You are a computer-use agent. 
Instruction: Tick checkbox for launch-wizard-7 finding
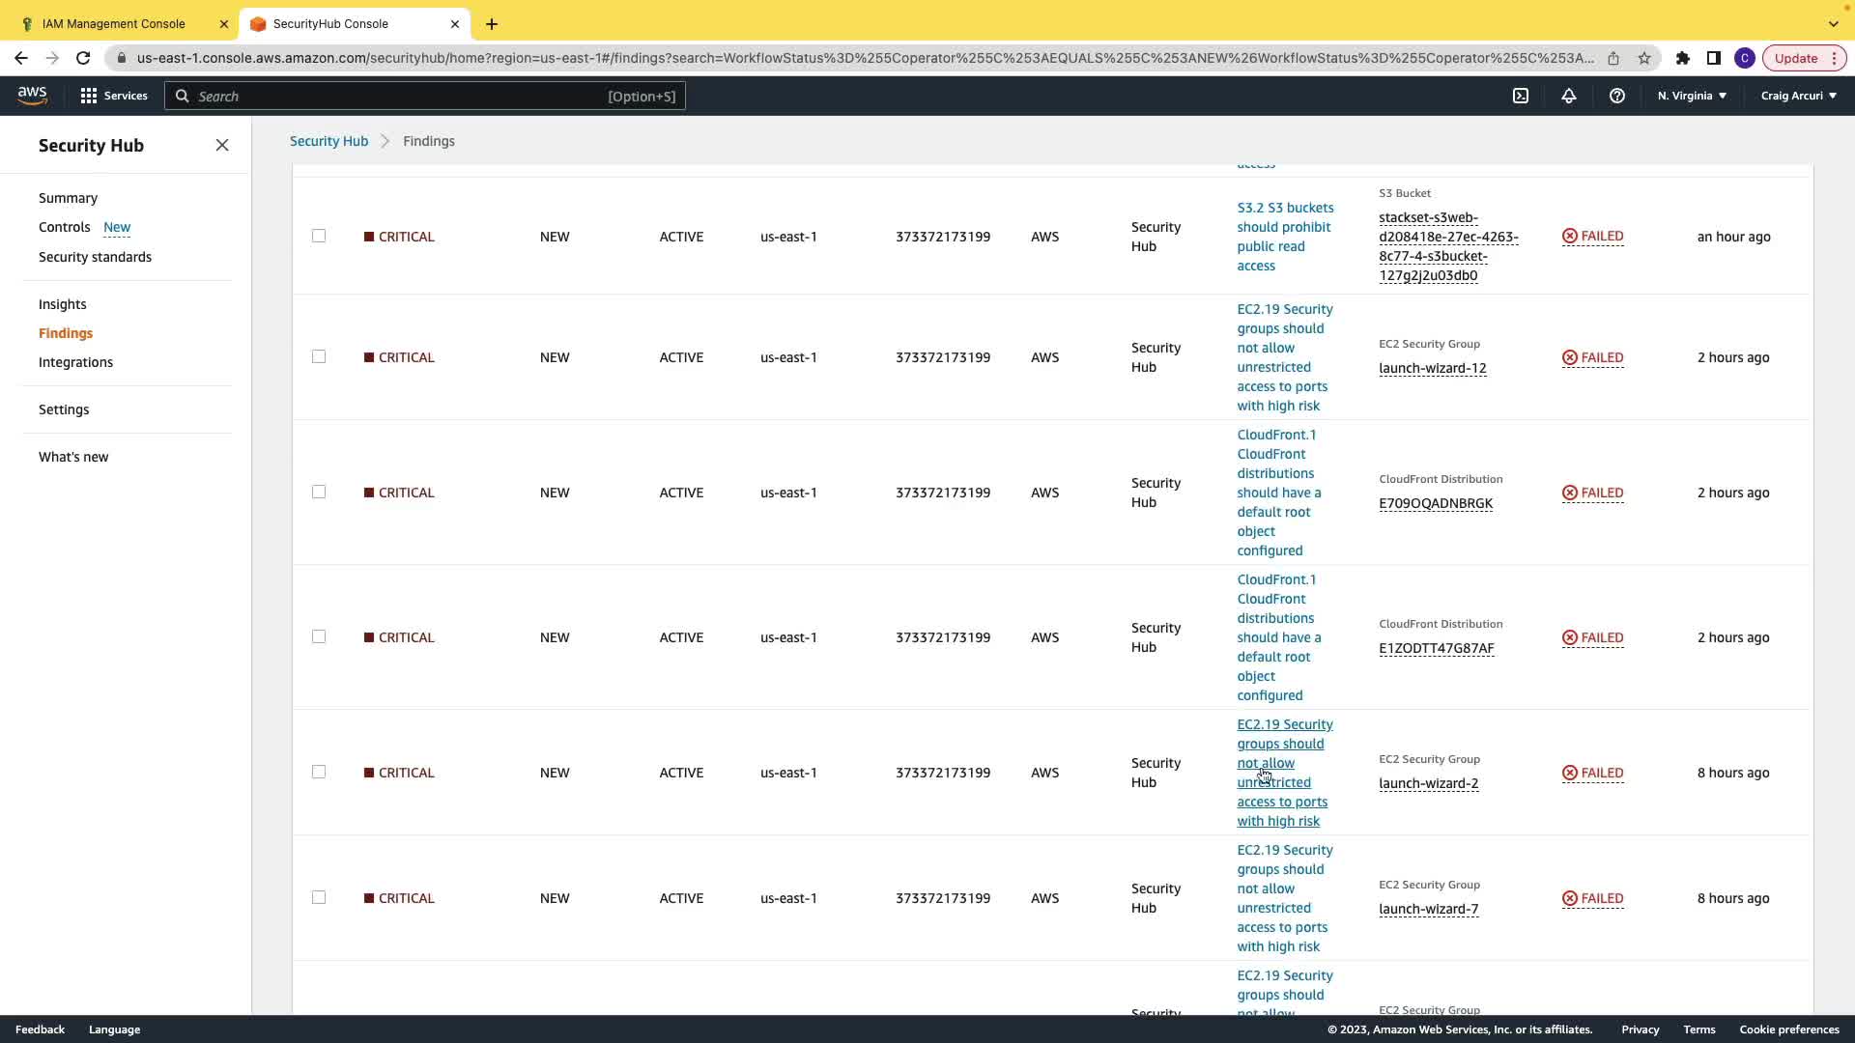click(x=319, y=897)
